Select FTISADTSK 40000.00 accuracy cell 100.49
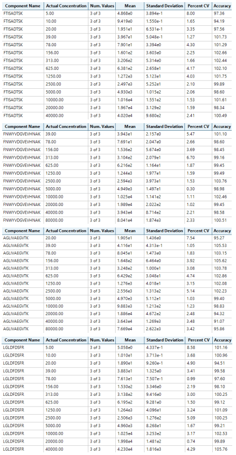This screenshot has height=455, width=236. point(222,116)
